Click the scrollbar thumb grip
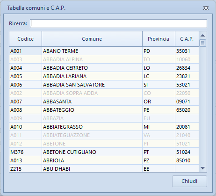216x196 pixels. point(202,43)
